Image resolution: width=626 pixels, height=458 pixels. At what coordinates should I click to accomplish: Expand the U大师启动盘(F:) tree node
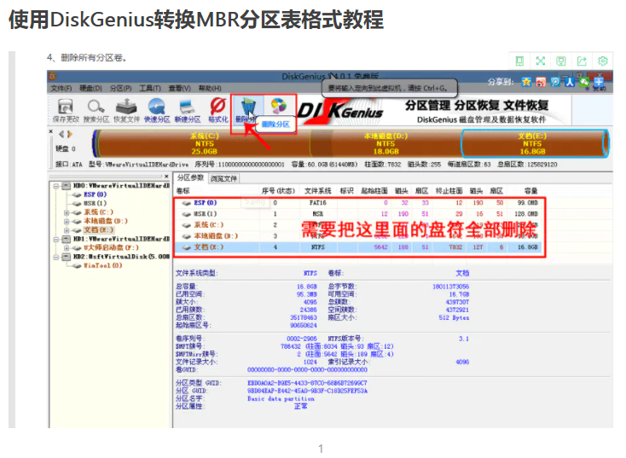67,248
